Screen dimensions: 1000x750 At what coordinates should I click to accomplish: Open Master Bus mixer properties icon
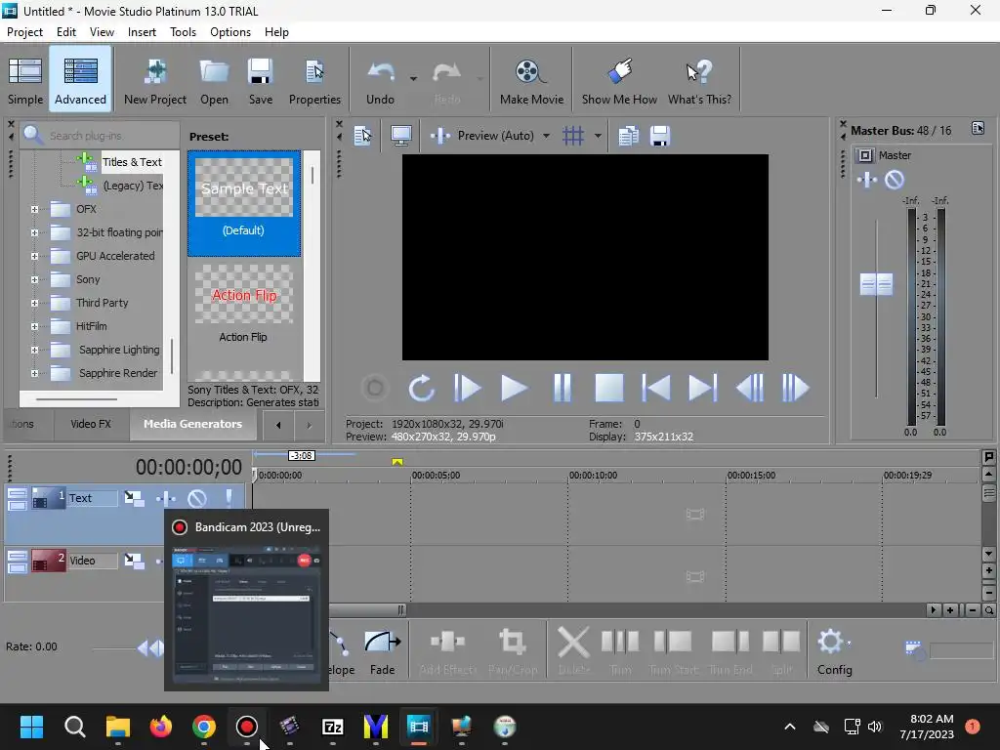pos(978,128)
